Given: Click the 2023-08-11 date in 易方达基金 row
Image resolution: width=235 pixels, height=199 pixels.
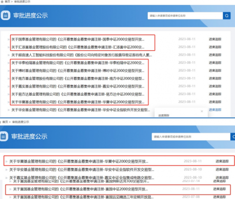Looking at the screenshot, I should (x=187, y=94).
